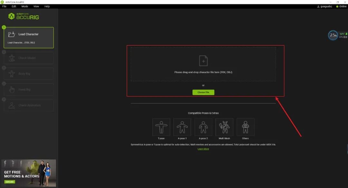The height and width of the screenshot is (188, 348).
Task: Open the Learn More link
Action: tap(203, 149)
